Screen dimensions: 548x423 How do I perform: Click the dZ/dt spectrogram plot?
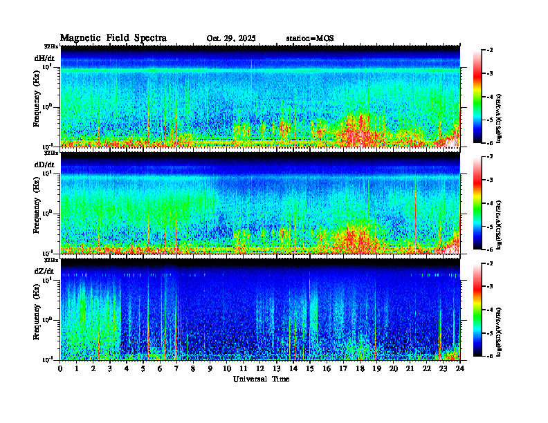tap(260, 309)
